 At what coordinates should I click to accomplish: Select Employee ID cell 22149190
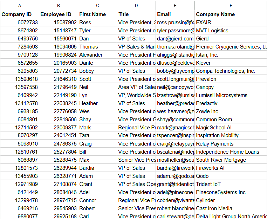tap(58, 95)
